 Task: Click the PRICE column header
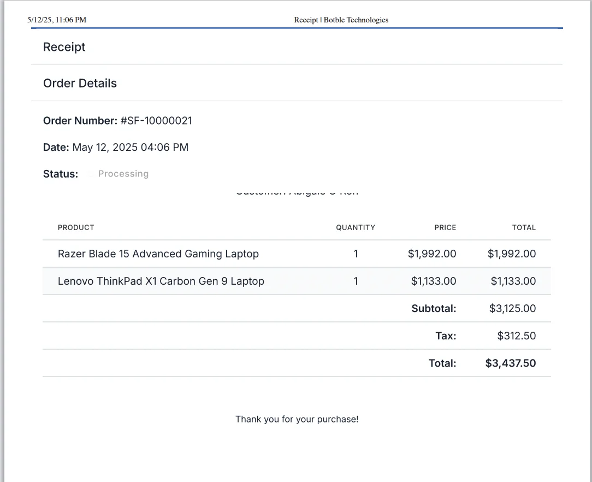coord(445,227)
